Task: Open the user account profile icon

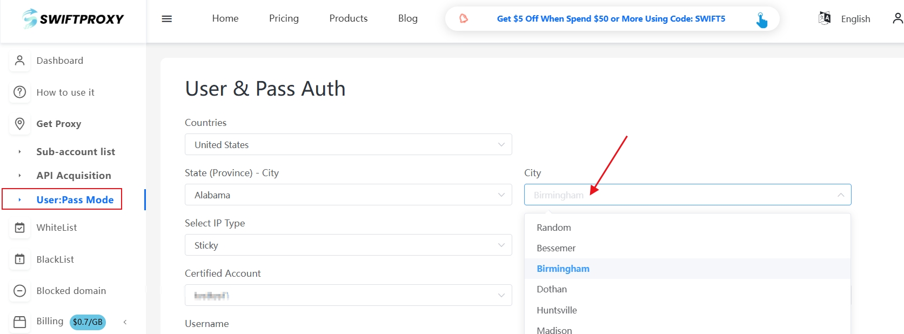Action: (x=897, y=18)
